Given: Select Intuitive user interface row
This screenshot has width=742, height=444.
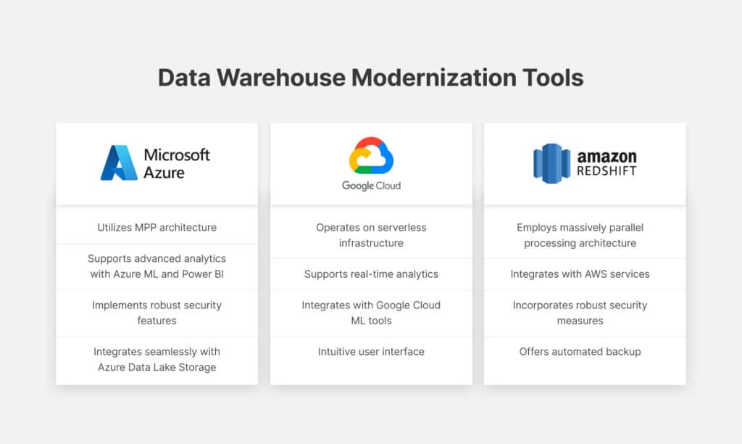Looking at the screenshot, I should click(x=371, y=352).
